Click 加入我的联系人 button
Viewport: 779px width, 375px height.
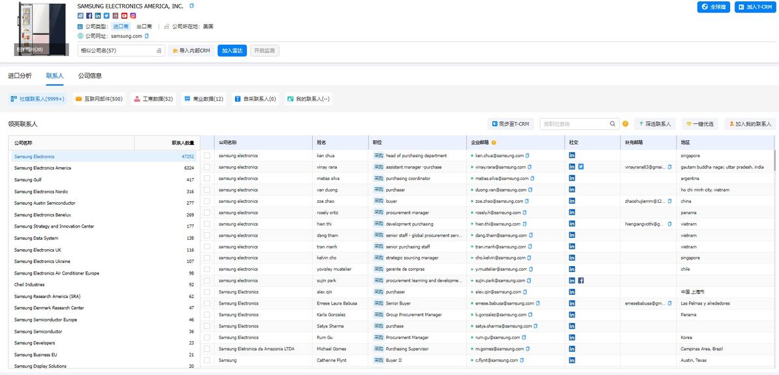750,124
